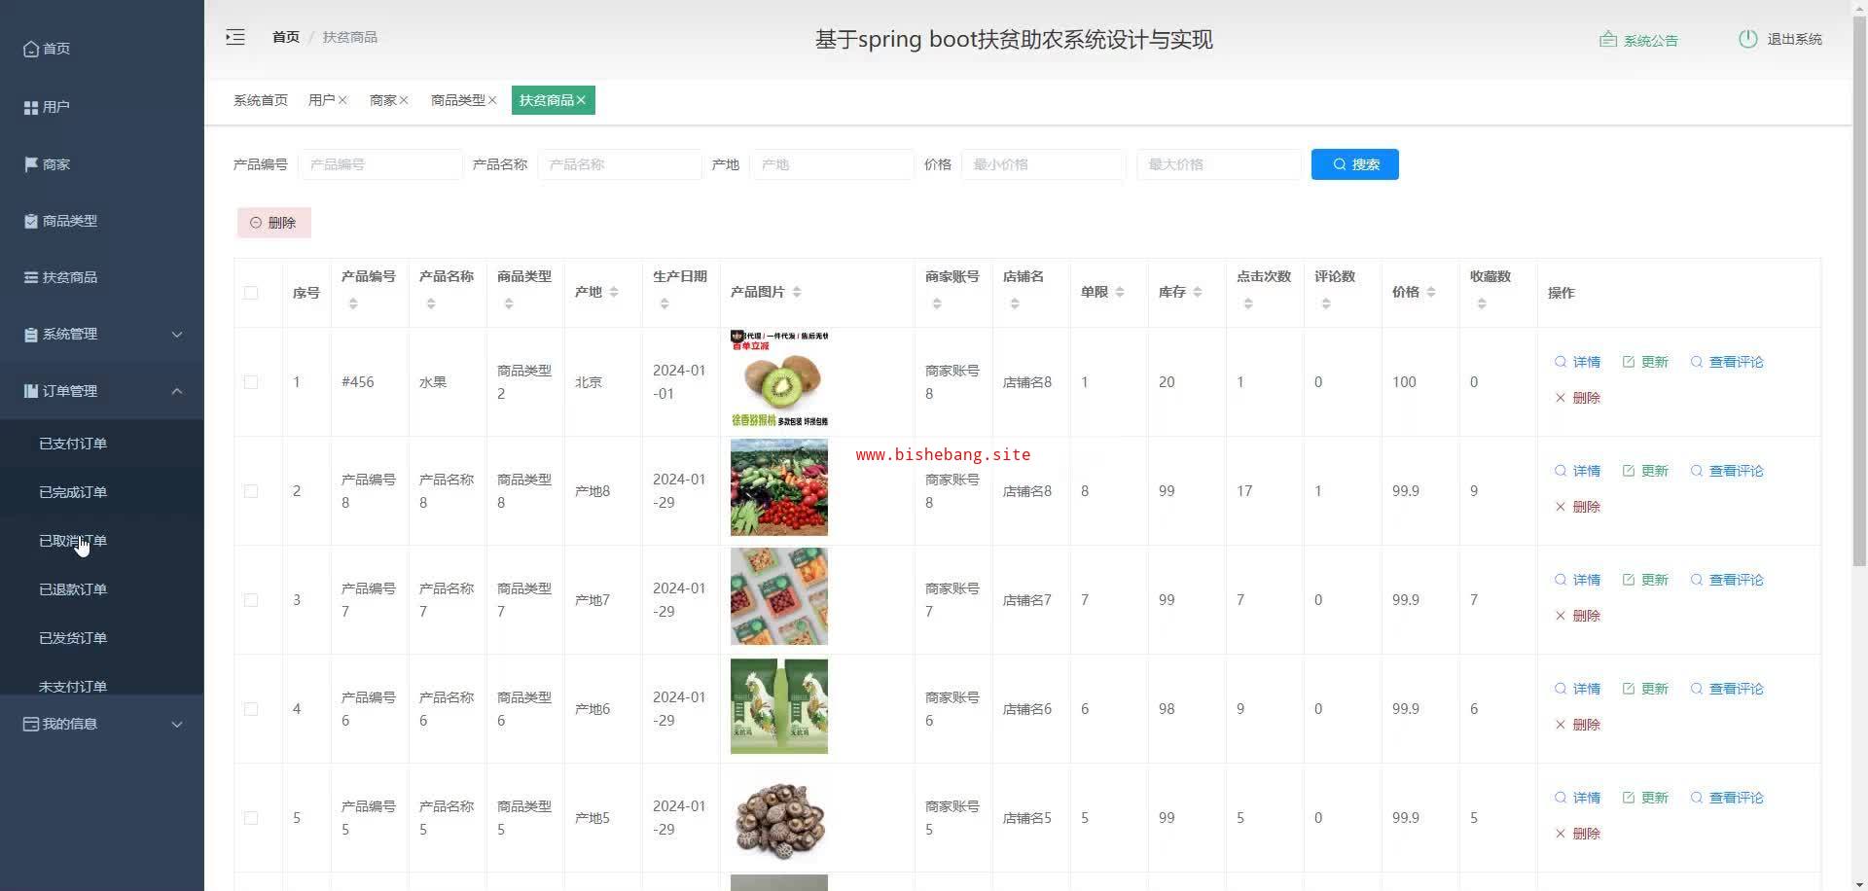The width and height of the screenshot is (1868, 891).
Task: Click 查看评论 for row 2
Action: click(1727, 471)
